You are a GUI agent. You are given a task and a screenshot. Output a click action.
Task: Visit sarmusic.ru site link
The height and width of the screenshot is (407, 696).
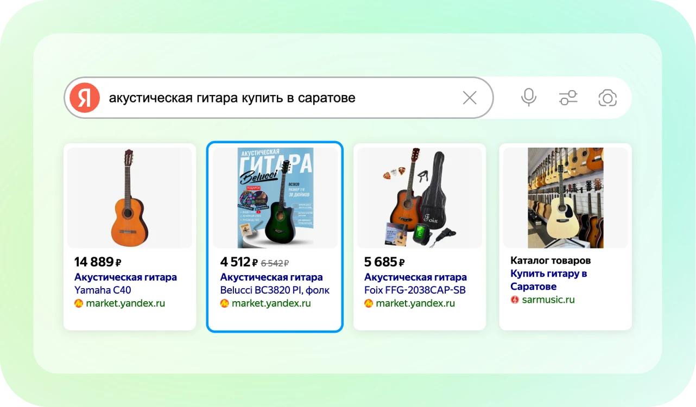548,300
